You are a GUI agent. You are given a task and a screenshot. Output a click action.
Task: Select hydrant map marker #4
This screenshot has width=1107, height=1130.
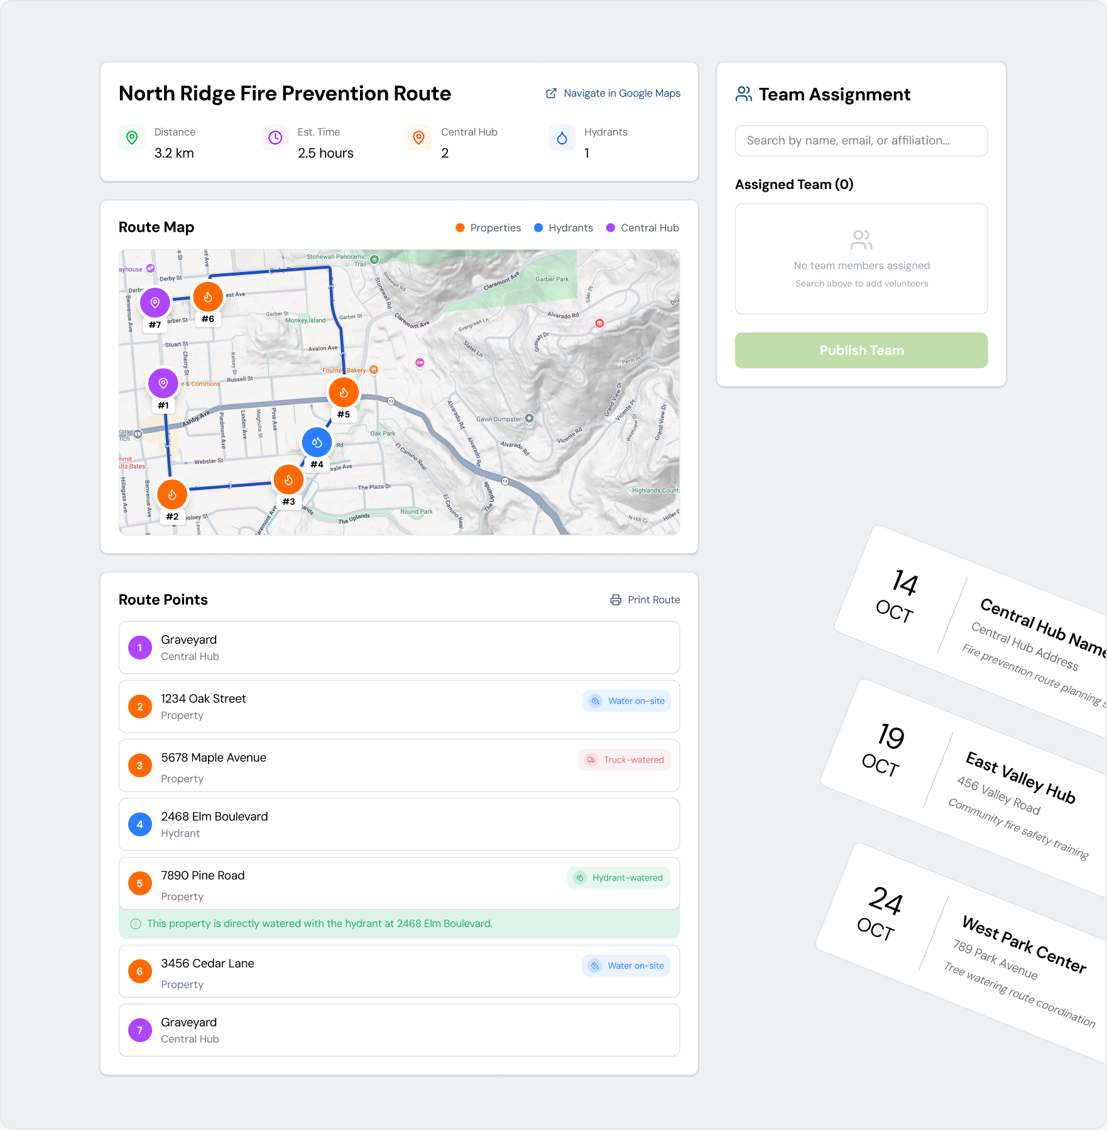click(317, 443)
